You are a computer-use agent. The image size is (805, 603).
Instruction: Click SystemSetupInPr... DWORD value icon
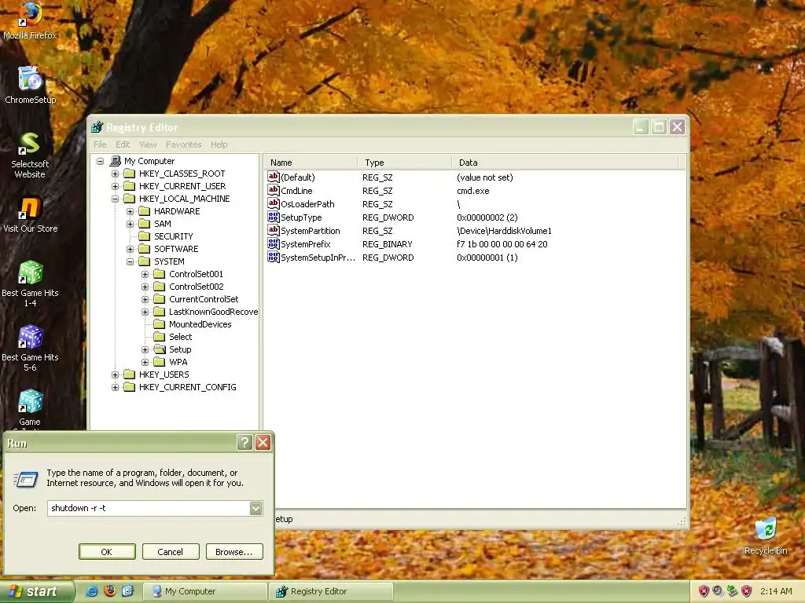click(273, 257)
